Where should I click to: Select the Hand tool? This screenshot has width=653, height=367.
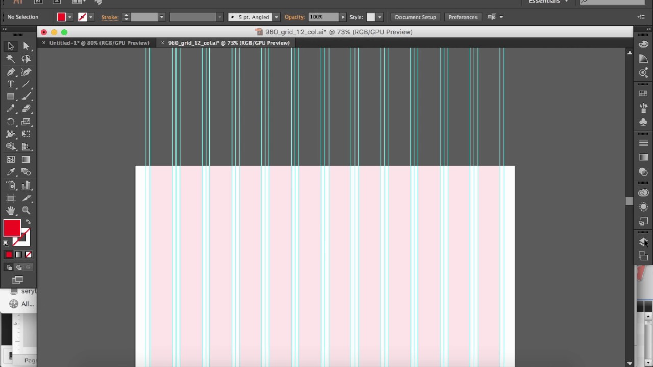(x=11, y=211)
